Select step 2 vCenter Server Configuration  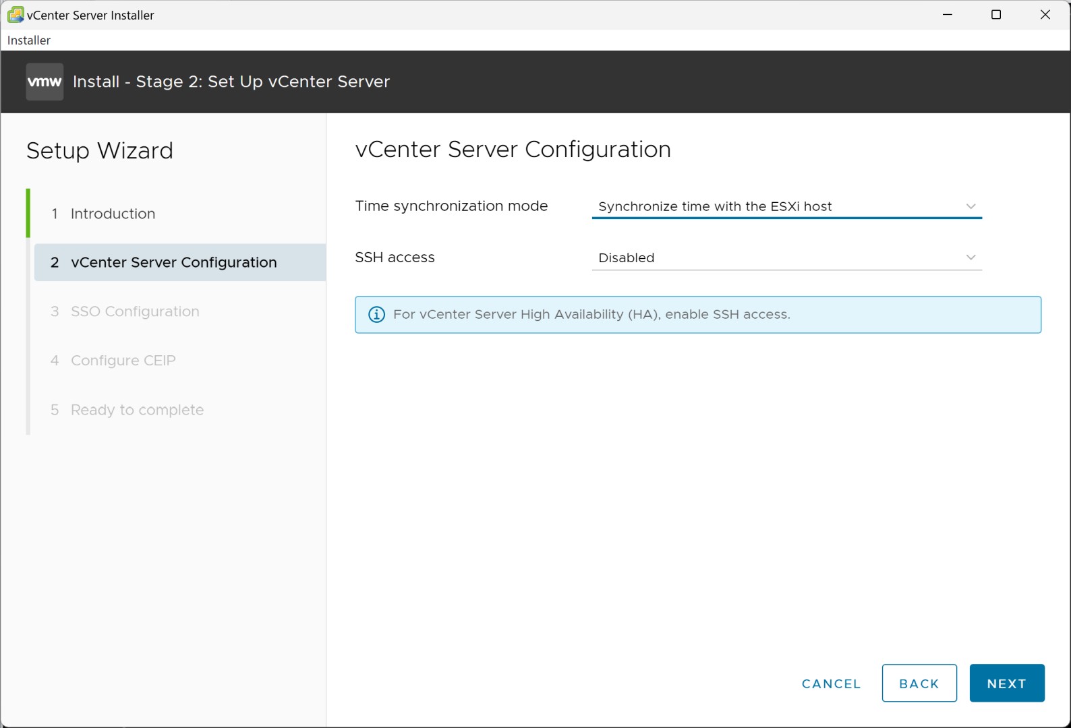179,262
